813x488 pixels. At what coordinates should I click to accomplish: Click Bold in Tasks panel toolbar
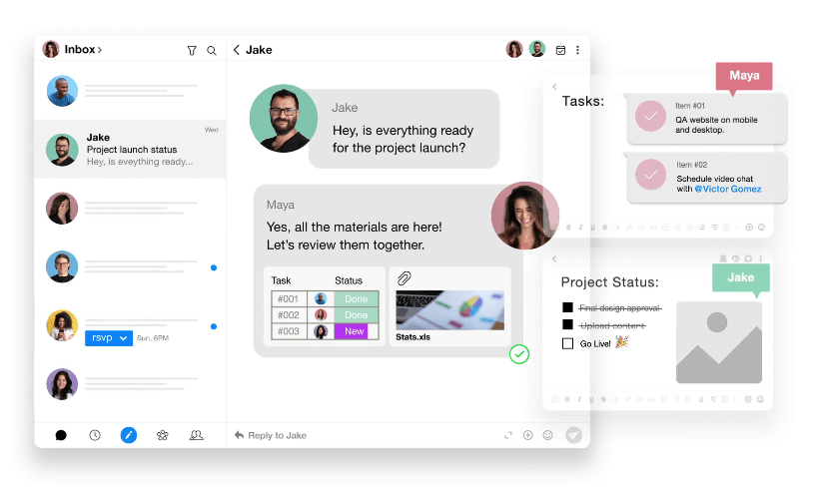568,228
